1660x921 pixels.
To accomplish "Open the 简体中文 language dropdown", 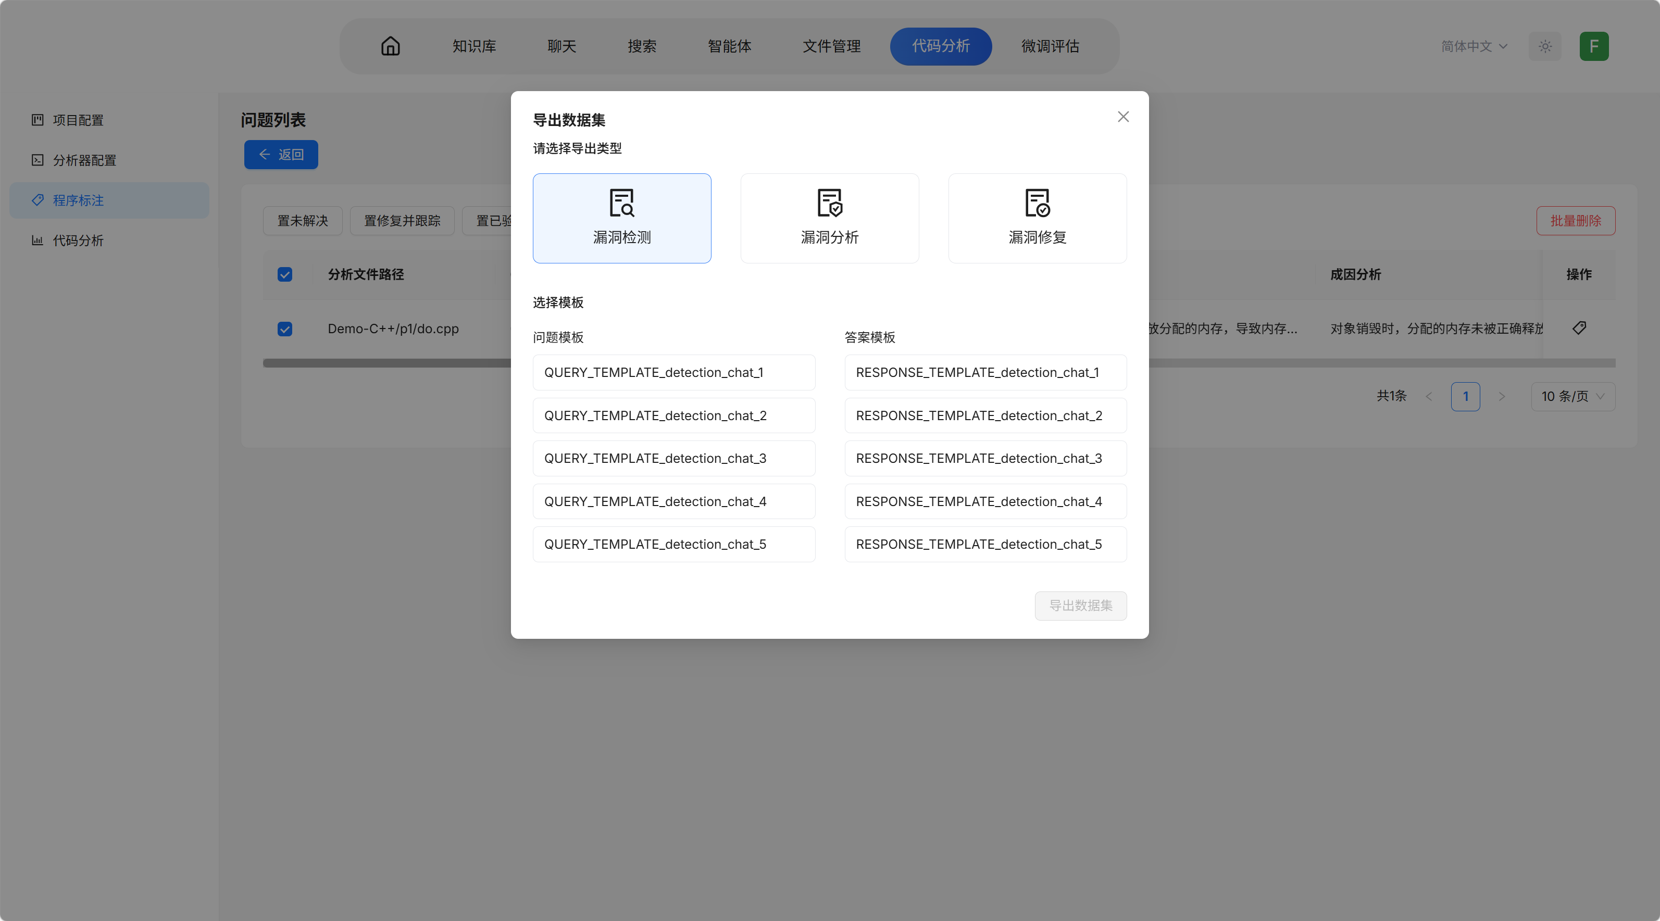I will click(1475, 46).
